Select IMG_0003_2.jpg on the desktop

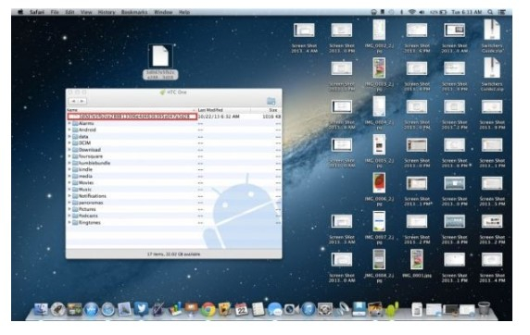click(x=379, y=75)
